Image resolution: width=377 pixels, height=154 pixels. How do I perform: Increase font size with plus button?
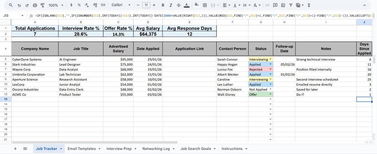(x=154, y=5)
